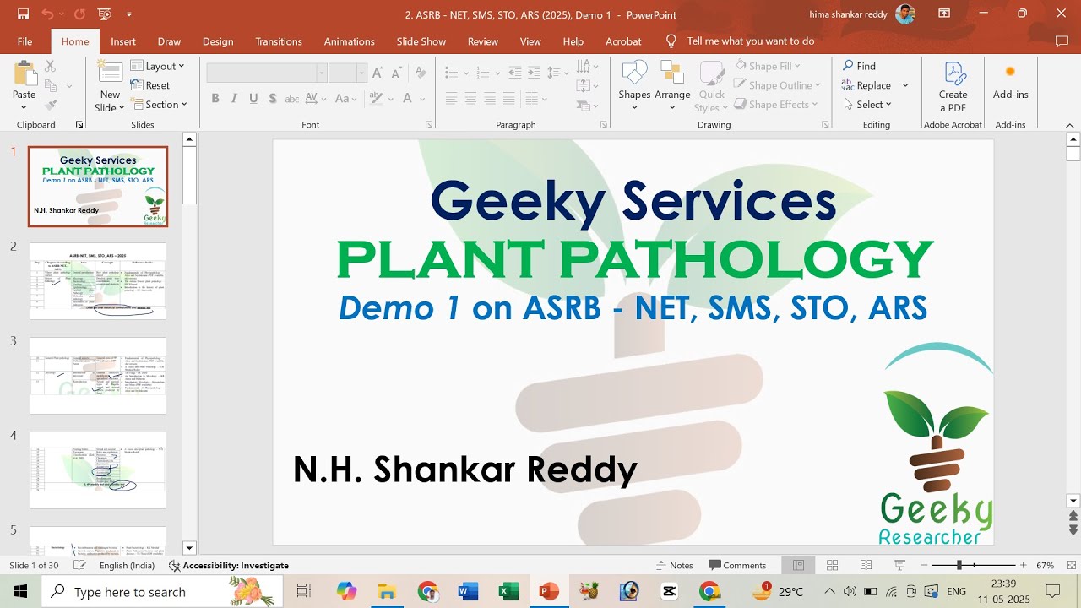The height and width of the screenshot is (608, 1081).
Task: Click the Cut scissors icon
Action: 51,66
